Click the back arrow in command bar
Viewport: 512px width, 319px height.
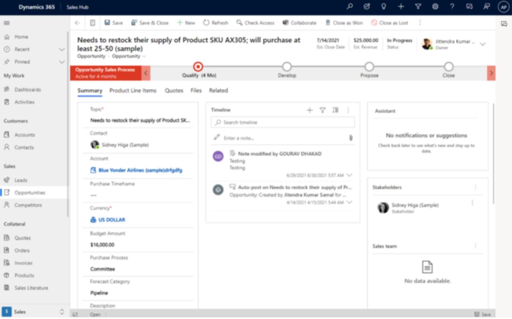point(77,23)
